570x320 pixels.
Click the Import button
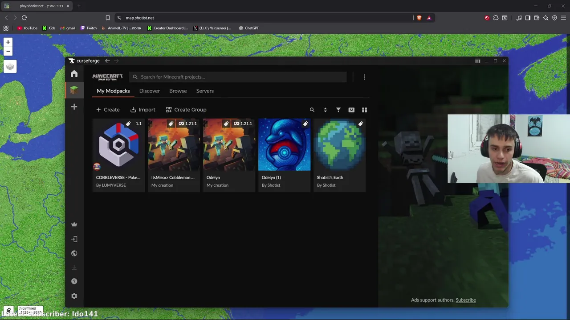point(143,110)
